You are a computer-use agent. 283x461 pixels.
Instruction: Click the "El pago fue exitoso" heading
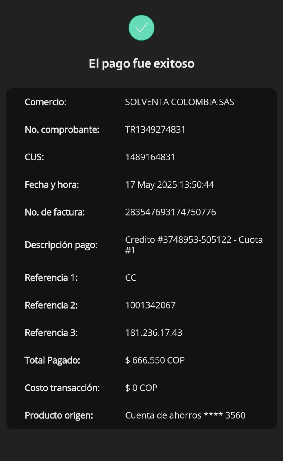(x=141, y=63)
